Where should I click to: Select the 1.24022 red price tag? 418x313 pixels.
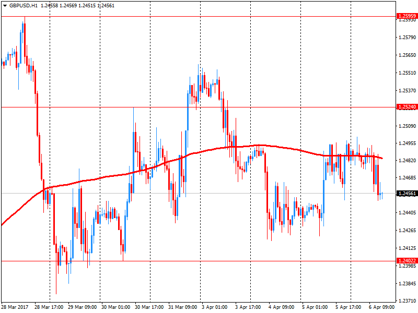(407, 260)
